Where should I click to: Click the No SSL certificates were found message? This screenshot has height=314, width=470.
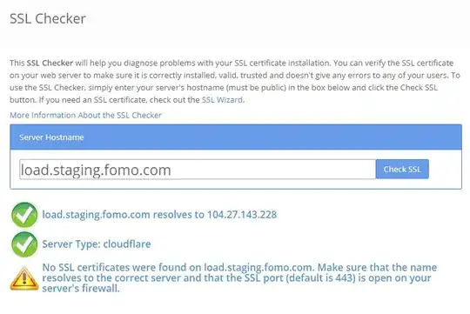239,277
